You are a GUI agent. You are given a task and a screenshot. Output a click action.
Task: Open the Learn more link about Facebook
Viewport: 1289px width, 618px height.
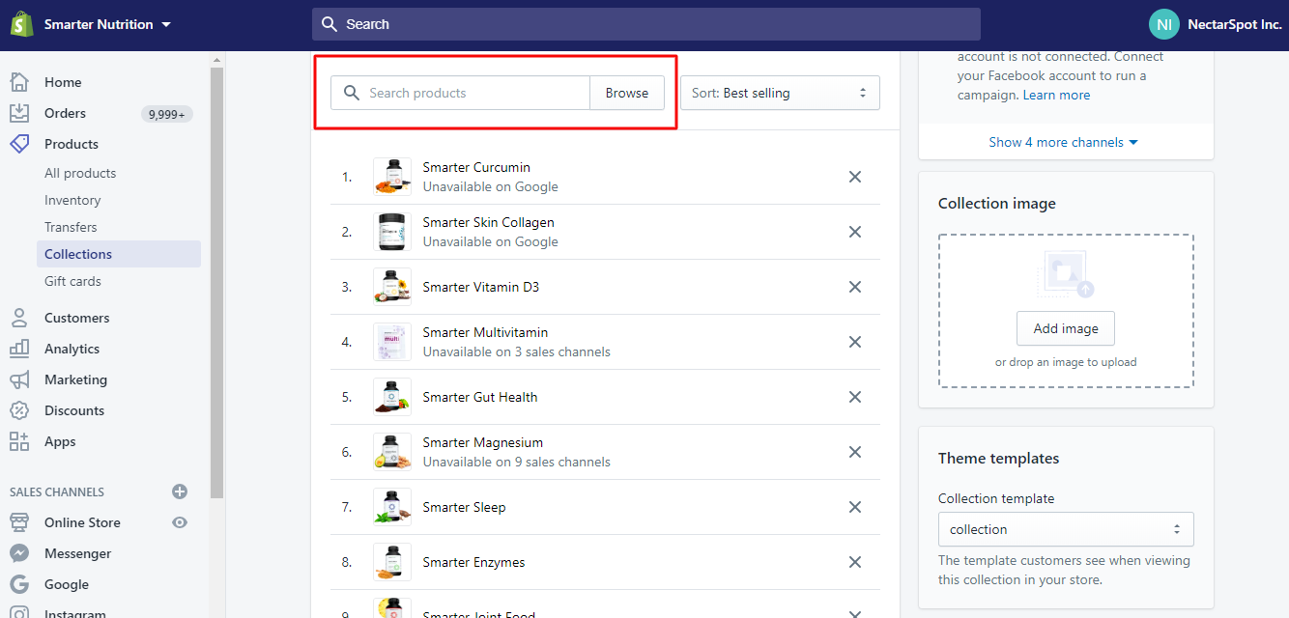1056,95
